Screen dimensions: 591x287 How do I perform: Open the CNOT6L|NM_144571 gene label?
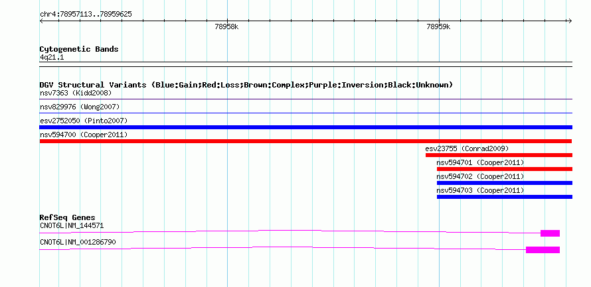click(72, 225)
